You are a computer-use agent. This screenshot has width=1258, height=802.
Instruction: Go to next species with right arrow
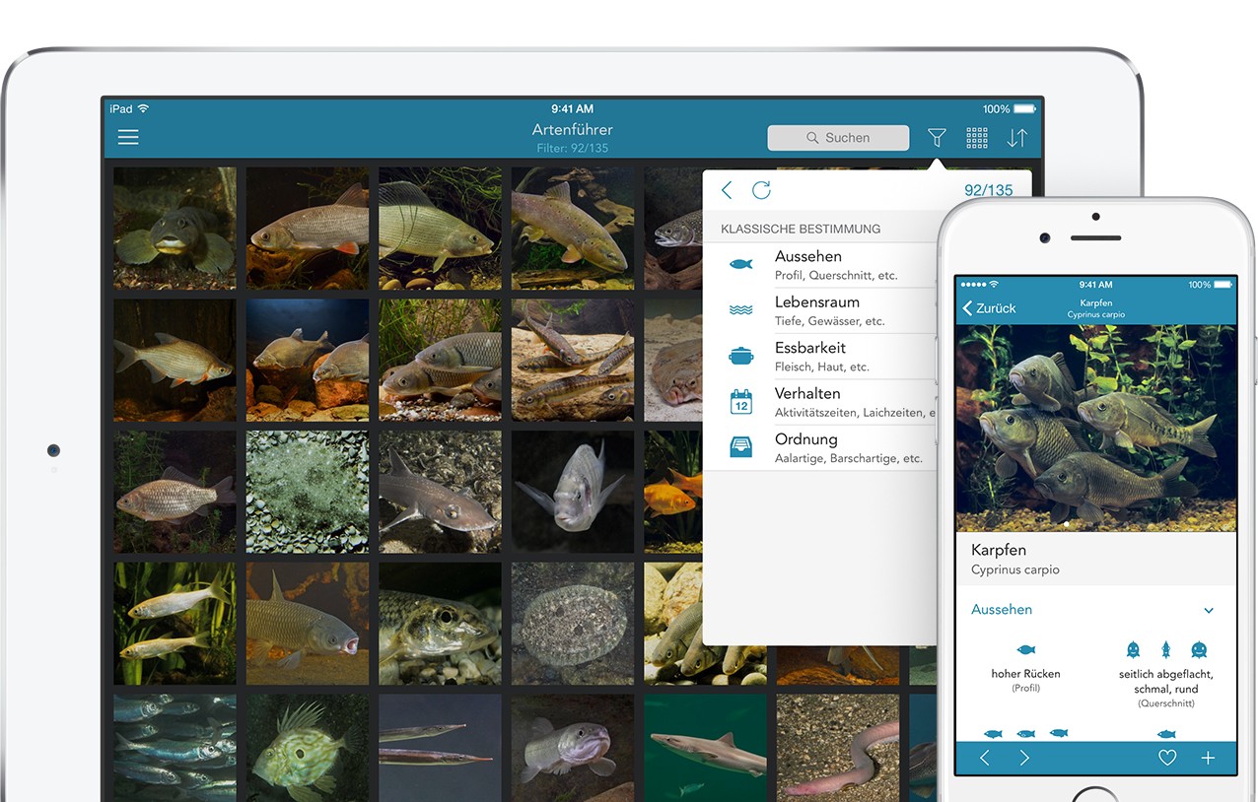click(x=1024, y=758)
